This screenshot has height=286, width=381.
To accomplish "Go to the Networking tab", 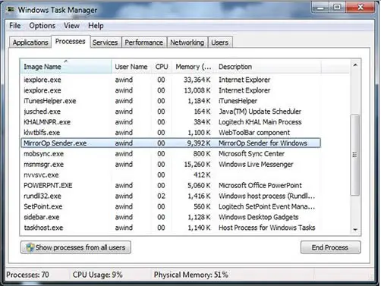I will (x=187, y=42).
